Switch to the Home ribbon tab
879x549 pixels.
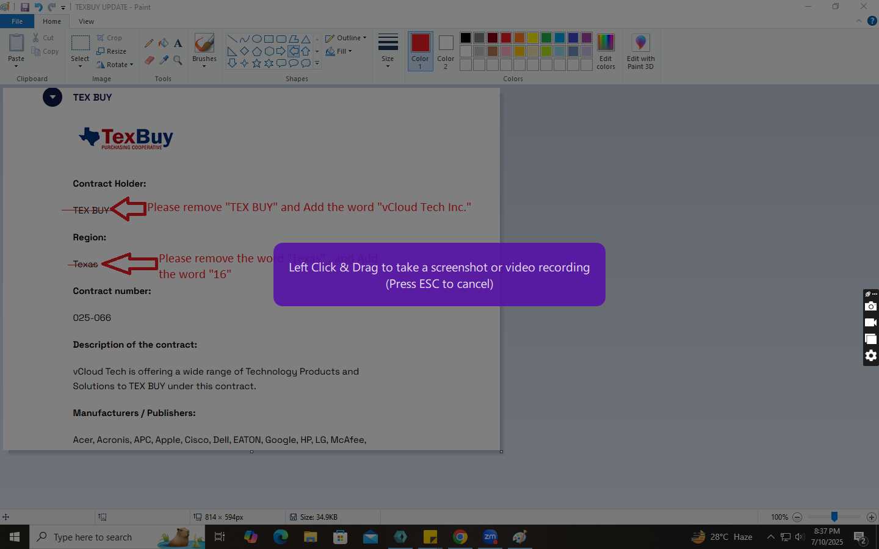[x=52, y=21]
